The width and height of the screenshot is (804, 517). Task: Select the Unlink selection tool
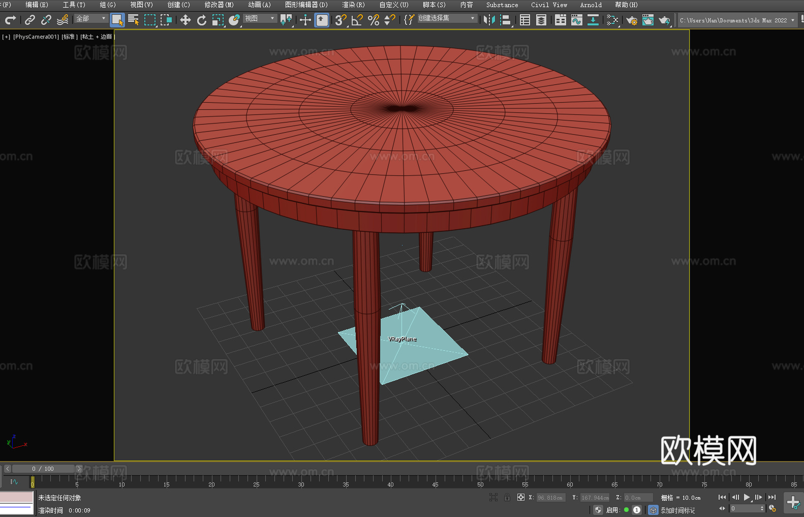pos(46,20)
